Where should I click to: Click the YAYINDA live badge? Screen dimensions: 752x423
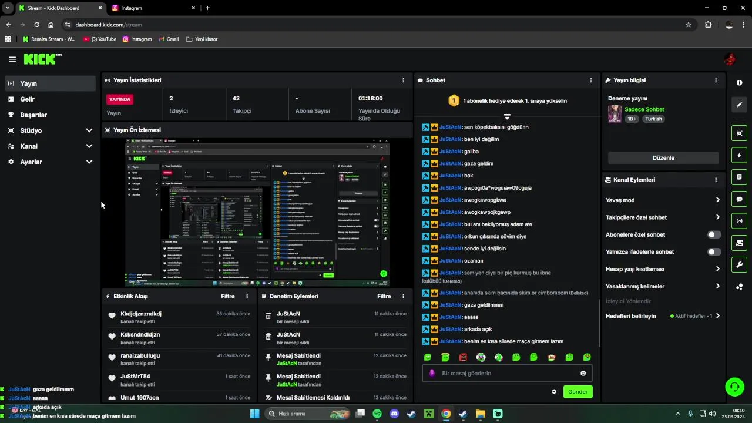point(120,99)
